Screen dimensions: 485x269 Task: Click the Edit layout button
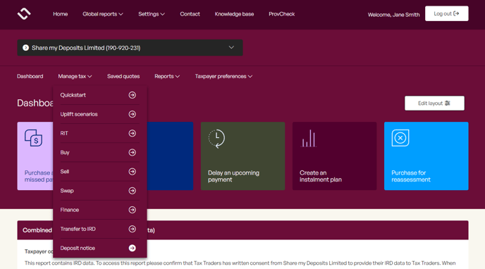[x=434, y=103]
